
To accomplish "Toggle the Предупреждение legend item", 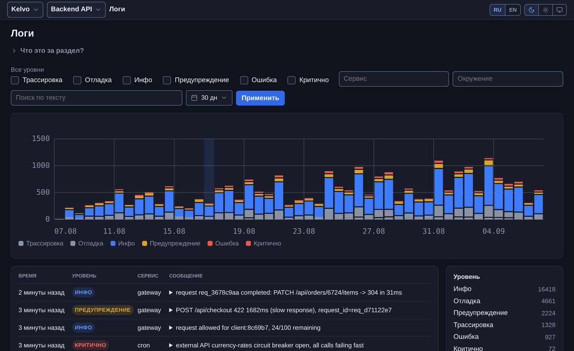I will click(171, 243).
